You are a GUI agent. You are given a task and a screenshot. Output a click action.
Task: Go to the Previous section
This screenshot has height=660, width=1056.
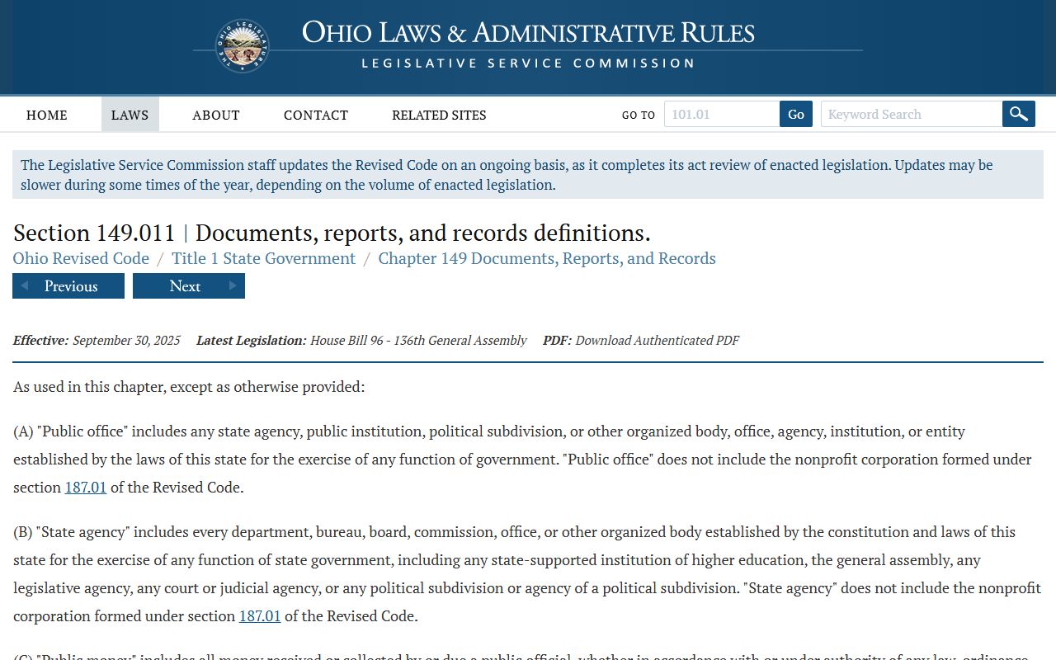(68, 286)
